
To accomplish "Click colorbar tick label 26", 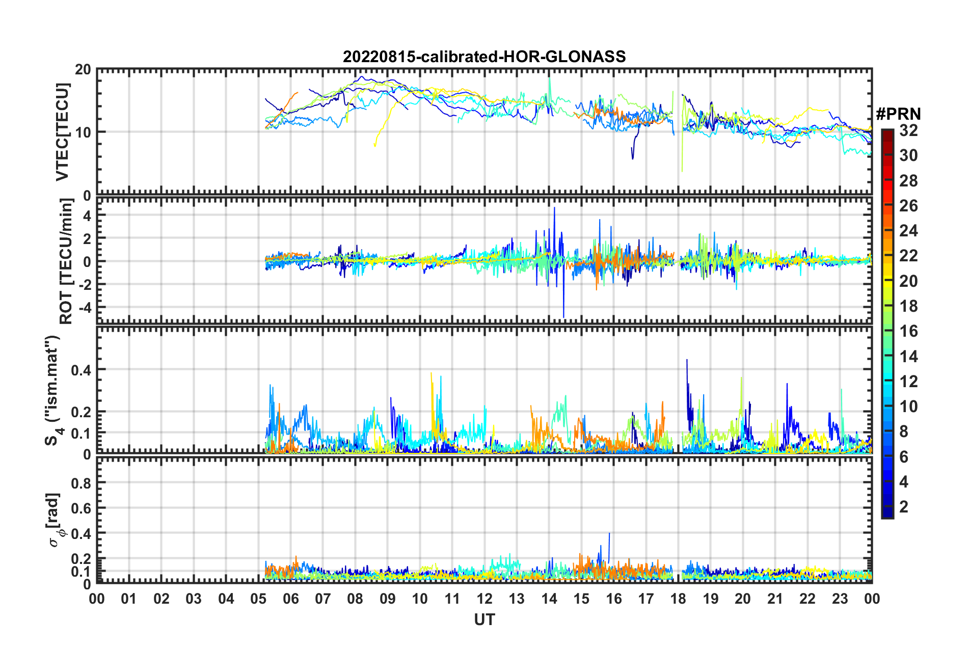I will (x=908, y=206).
